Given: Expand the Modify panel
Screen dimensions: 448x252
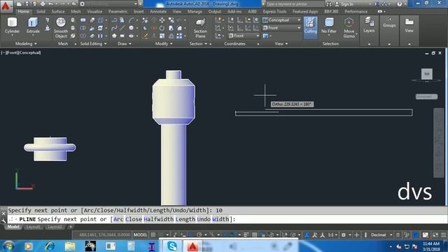Looking at the screenshot, I should [x=164, y=43].
